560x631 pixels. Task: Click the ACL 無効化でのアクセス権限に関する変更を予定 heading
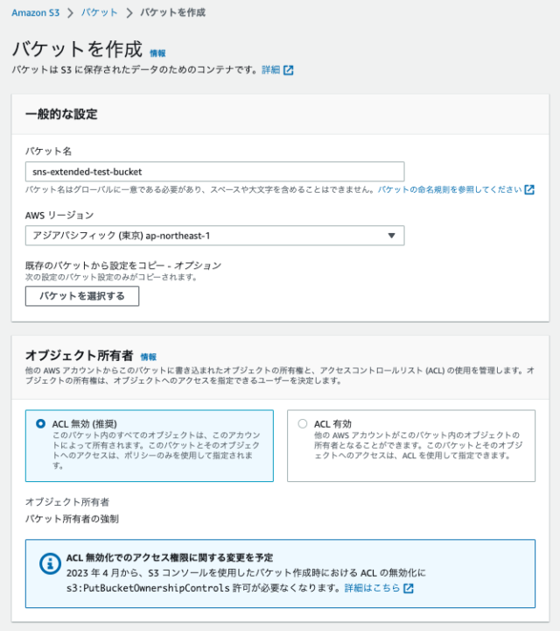(x=170, y=557)
